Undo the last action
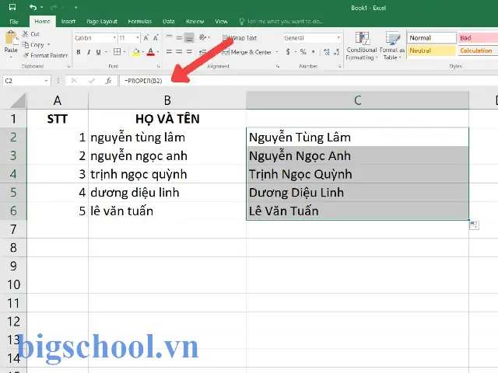The width and height of the screenshot is (498, 373). [x=33, y=7]
